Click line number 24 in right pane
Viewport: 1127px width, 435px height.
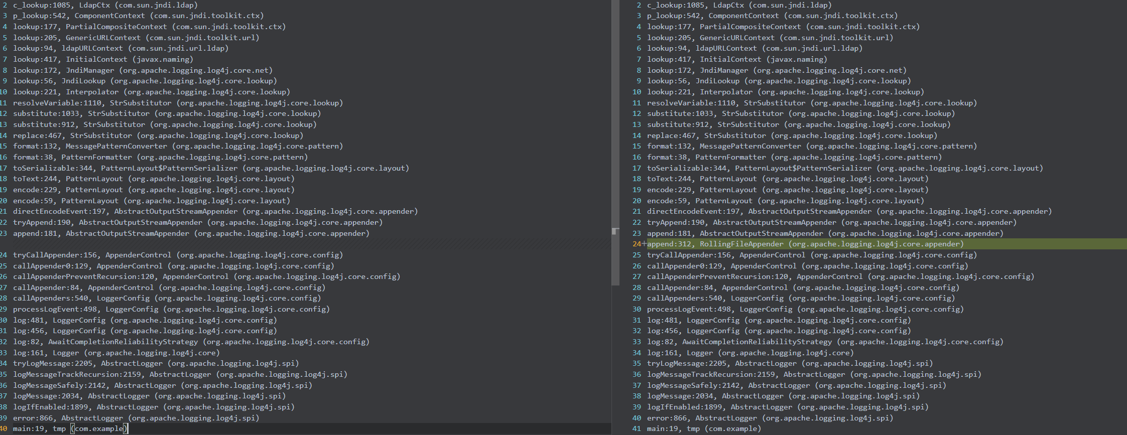point(637,244)
